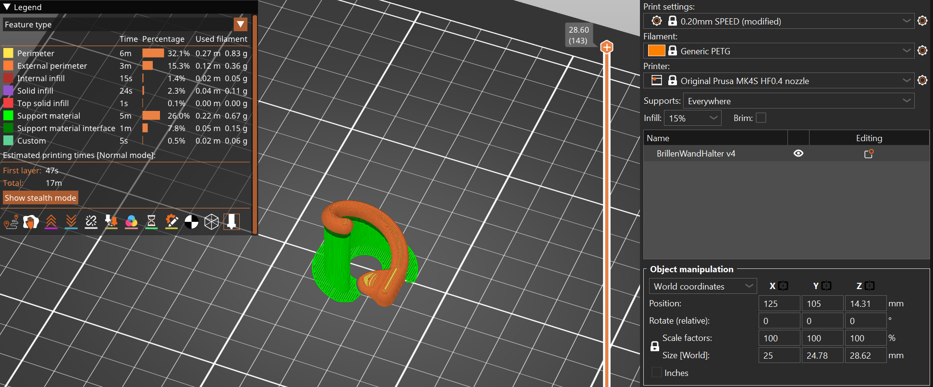The image size is (933, 387).
Task: Toggle scale factors lock icon
Action: 655,346
